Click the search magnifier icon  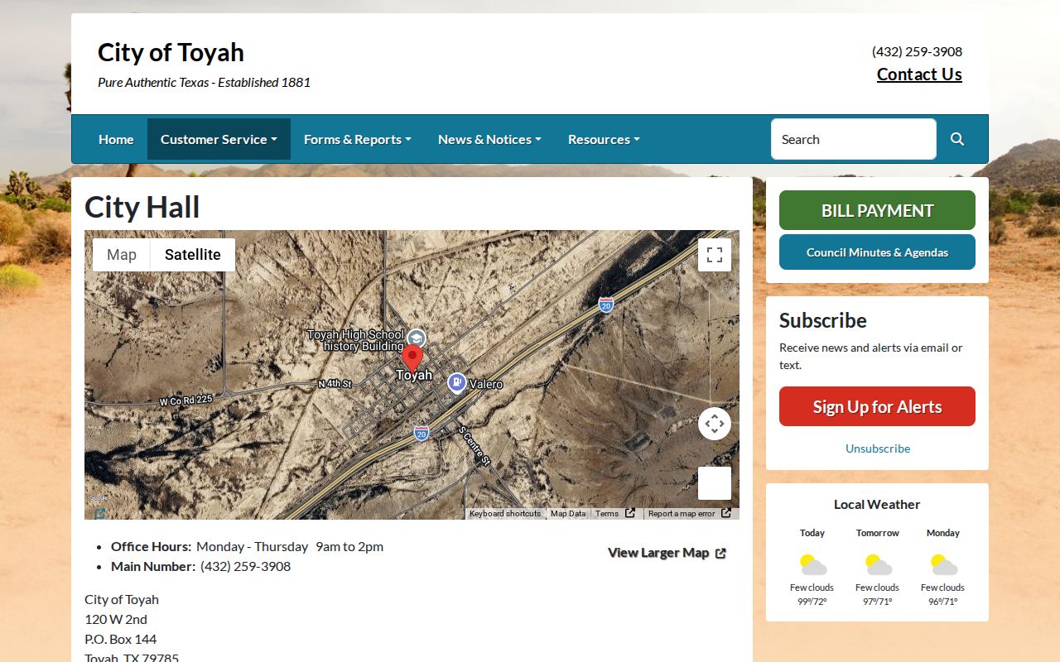pos(957,139)
